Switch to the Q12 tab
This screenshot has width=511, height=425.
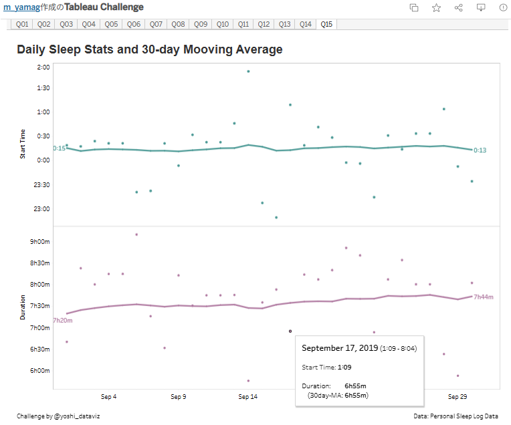[x=264, y=24]
